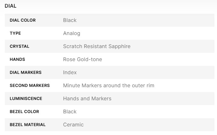Select the TYPE row label

(15, 33)
